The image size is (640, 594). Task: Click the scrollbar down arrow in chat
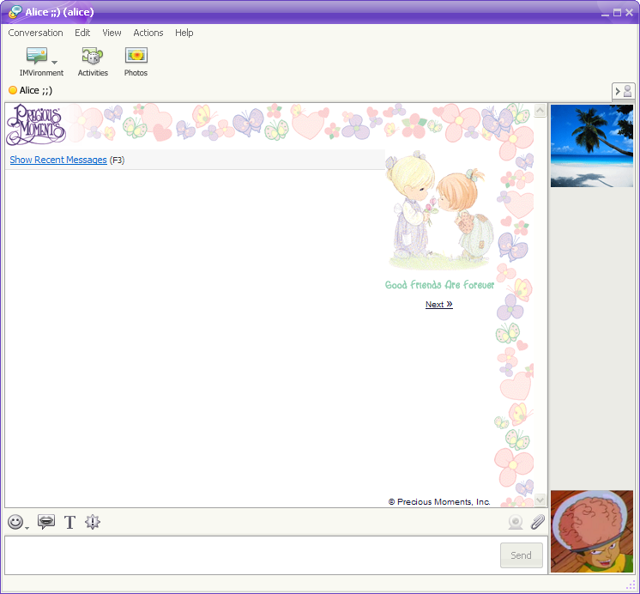coord(540,499)
